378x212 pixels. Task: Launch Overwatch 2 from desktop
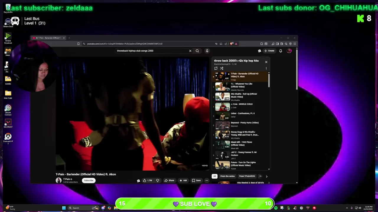(x=8, y=138)
